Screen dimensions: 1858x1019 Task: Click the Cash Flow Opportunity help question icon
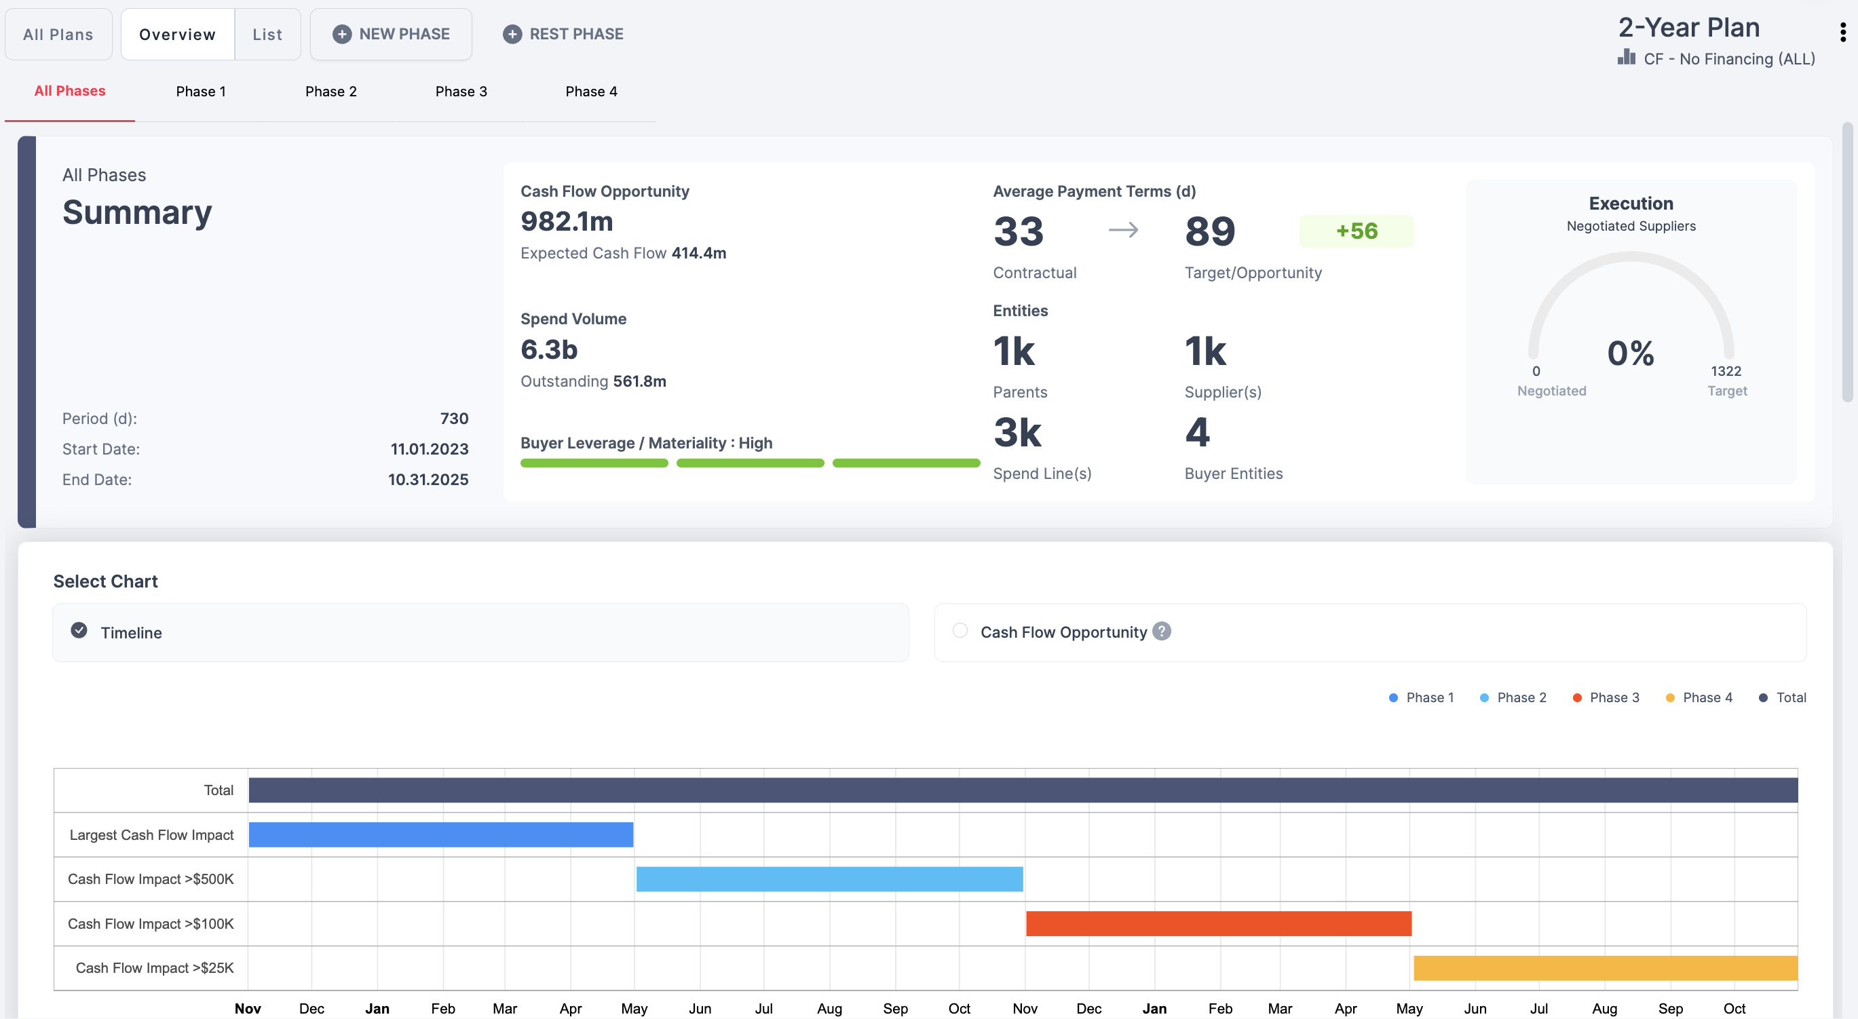point(1161,631)
